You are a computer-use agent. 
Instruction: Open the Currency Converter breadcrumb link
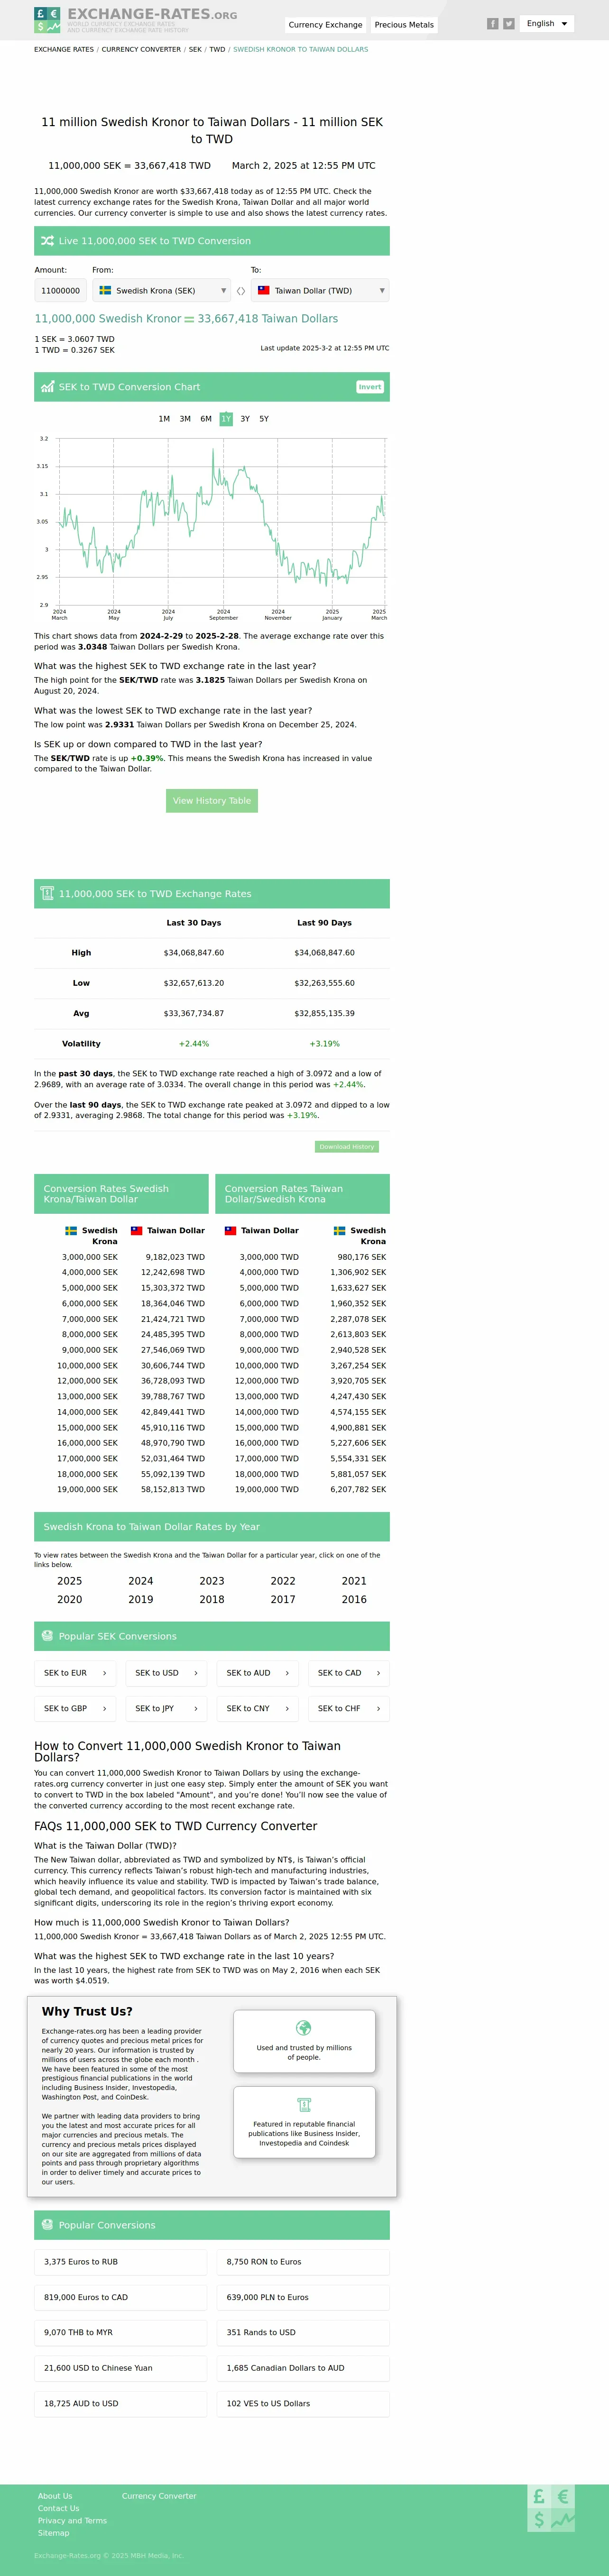click(141, 49)
